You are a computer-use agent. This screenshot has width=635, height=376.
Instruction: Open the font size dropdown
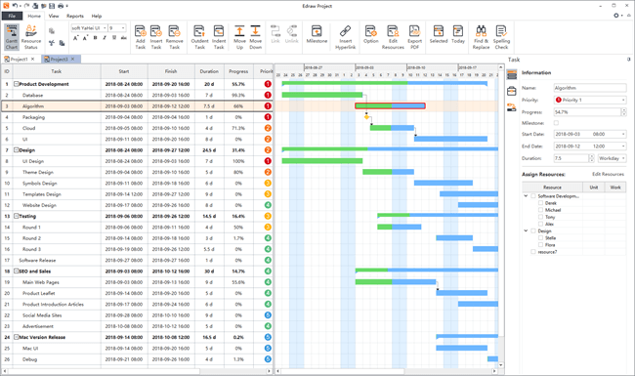click(x=123, y=28)
